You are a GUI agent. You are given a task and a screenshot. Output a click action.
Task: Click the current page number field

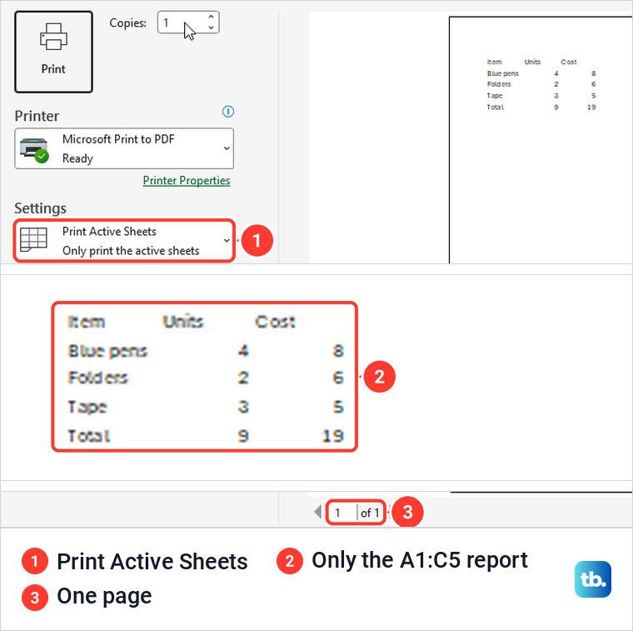341,513
